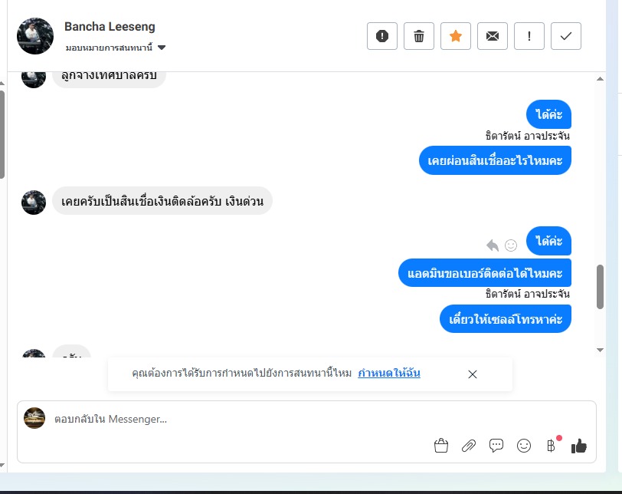Attach a file with paperclip icon
The image size is (622, 494).
tap(469, 446)
